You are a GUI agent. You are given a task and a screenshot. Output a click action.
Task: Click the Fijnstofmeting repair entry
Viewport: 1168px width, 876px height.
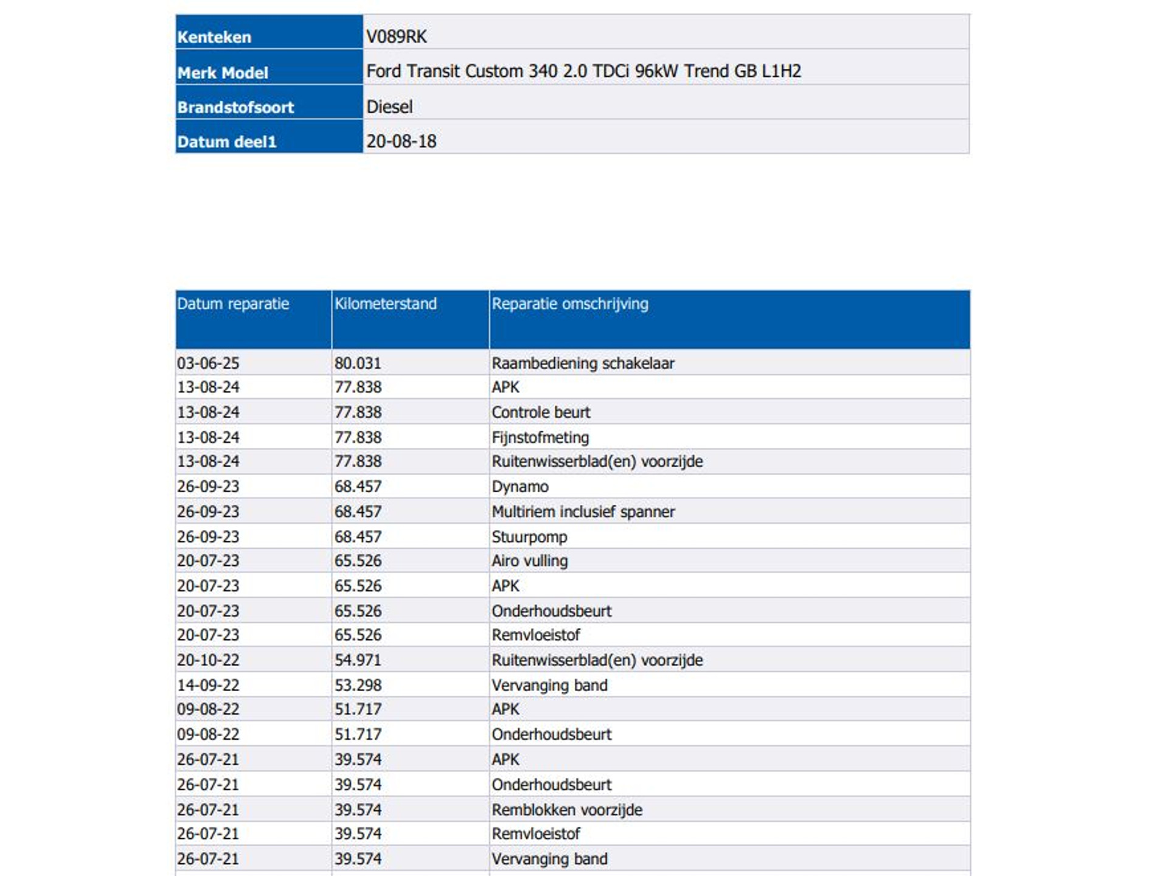540,437
